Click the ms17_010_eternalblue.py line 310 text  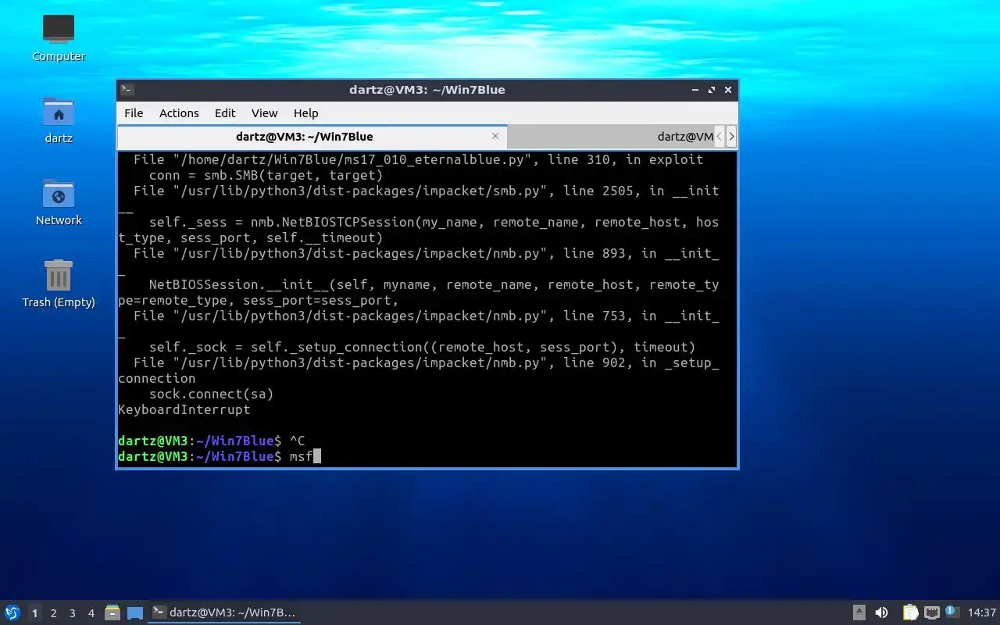419,159
